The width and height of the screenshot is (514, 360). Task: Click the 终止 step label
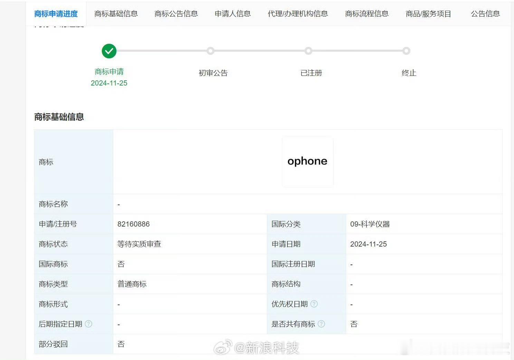coord(409,73)
